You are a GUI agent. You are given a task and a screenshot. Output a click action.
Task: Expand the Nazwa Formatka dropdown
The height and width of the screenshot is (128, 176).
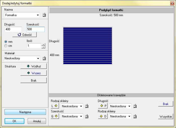tap(38, 15)
